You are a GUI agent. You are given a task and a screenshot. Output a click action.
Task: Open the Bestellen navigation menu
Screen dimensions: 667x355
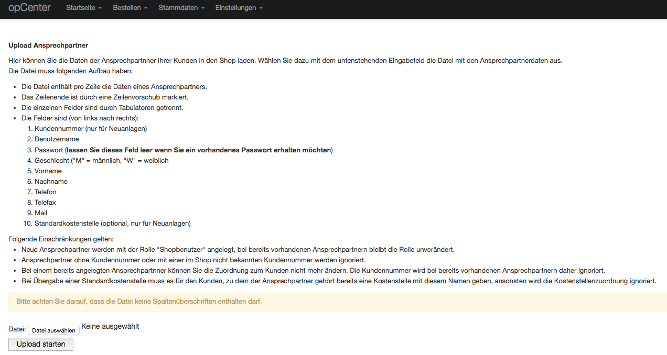tap(126, 8)
